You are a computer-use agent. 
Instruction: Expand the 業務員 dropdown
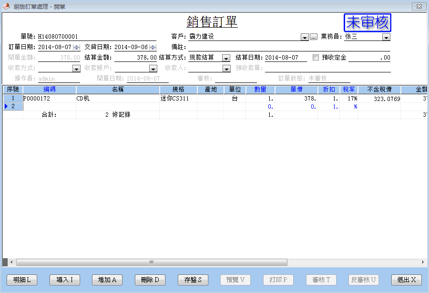pyautogui.click(x=386, y=37)
